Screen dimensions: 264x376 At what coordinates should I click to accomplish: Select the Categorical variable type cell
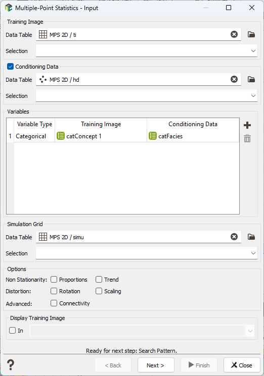[x=34, y=136]
